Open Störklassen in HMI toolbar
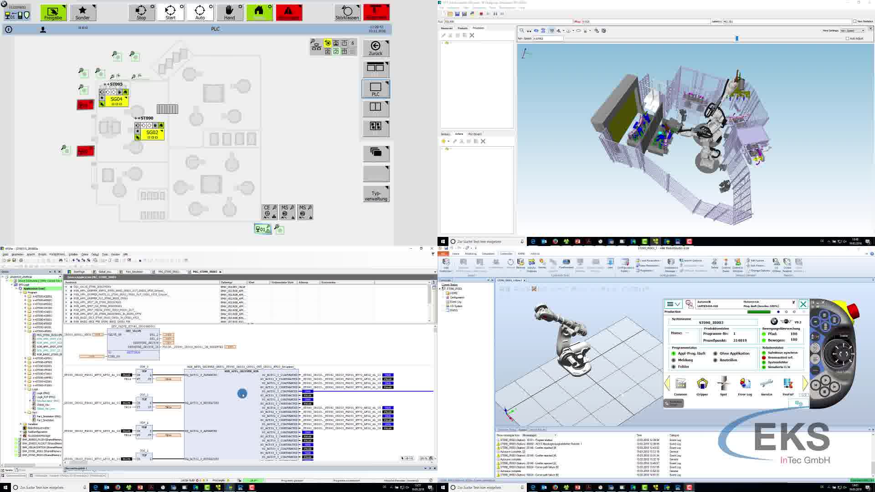Screen dimensions: 875x492 347,12
